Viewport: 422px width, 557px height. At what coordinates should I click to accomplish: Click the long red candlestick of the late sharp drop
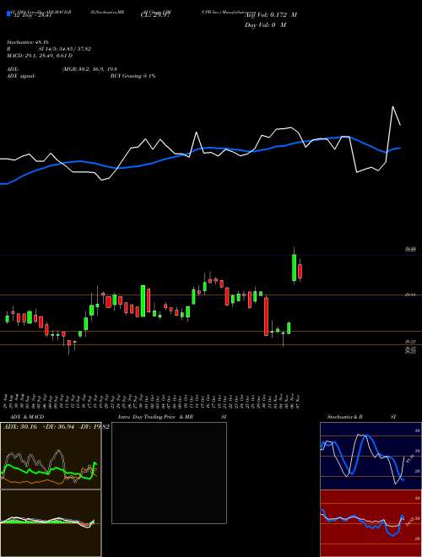tap(266, 316)
